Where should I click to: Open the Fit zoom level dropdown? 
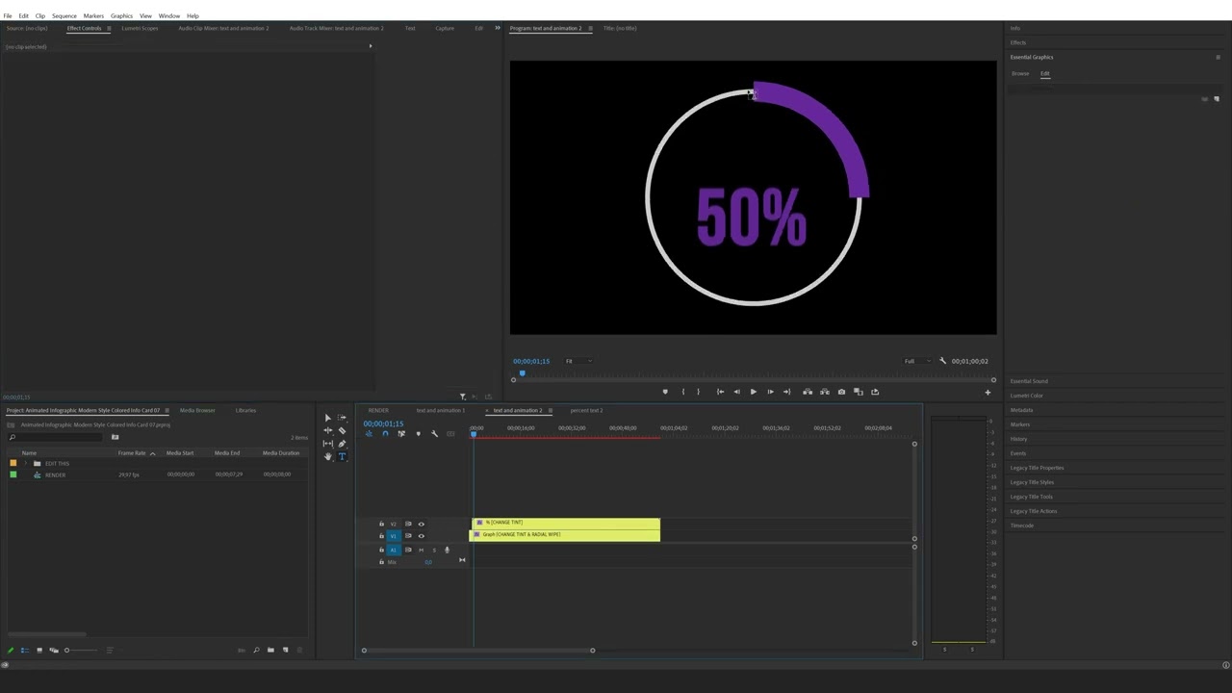click(577, 361)
